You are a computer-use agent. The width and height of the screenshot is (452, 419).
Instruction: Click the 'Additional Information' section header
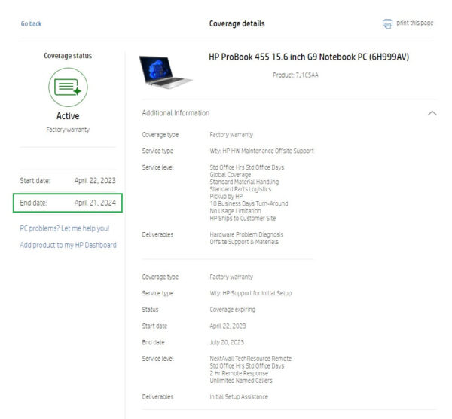176,113
